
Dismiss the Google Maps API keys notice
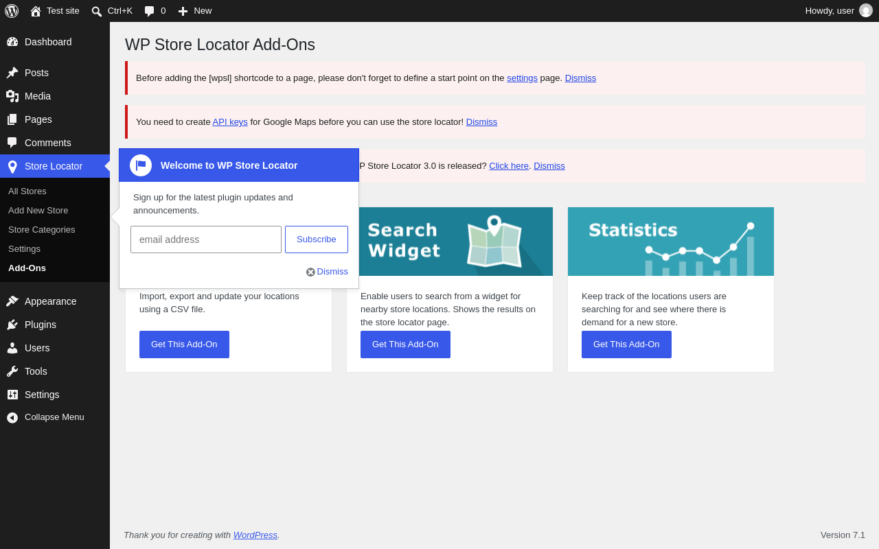481,121
